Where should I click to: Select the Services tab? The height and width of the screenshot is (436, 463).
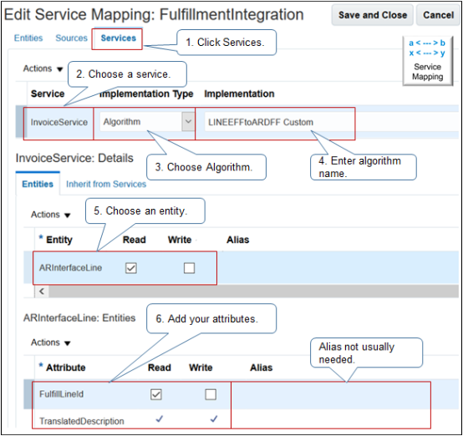click(x=119, y=38)
